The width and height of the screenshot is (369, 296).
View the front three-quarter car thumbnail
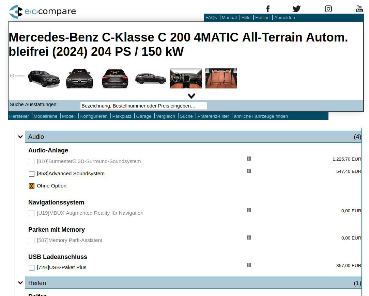click(x=44, y=79)
